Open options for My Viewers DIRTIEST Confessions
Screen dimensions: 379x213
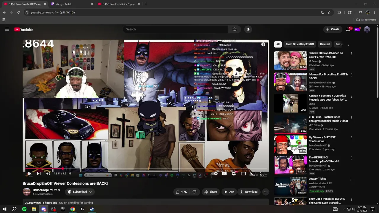tap(352, 138)
